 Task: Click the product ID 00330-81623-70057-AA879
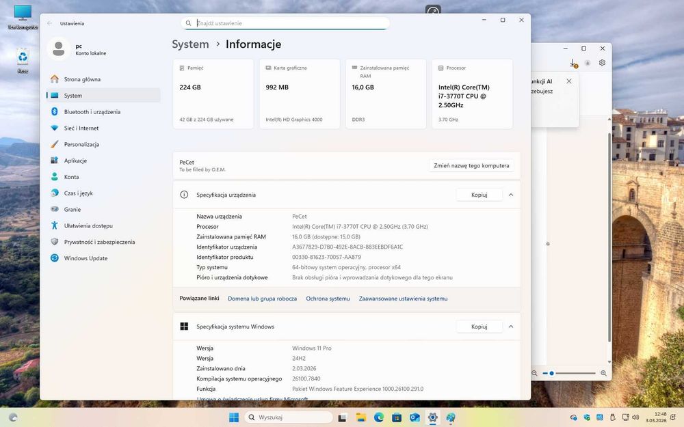point(326,257)
